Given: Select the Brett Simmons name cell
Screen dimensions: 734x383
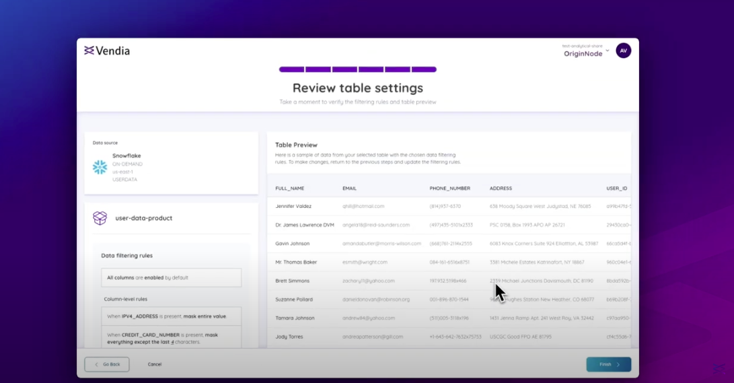Looking at the screenshot, I should 293,281.
